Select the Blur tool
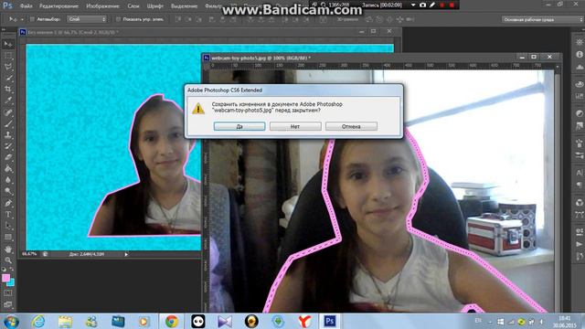This screenshot has width=585, height=329. (8, 180)
